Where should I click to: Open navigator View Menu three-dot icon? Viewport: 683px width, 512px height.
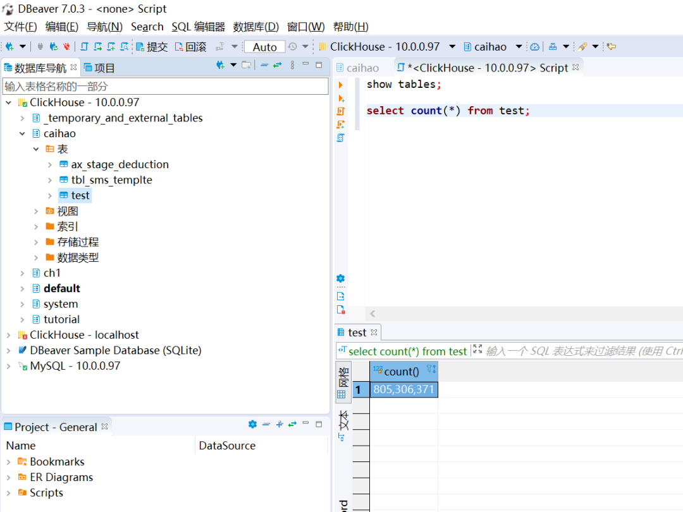coord(292,65)
